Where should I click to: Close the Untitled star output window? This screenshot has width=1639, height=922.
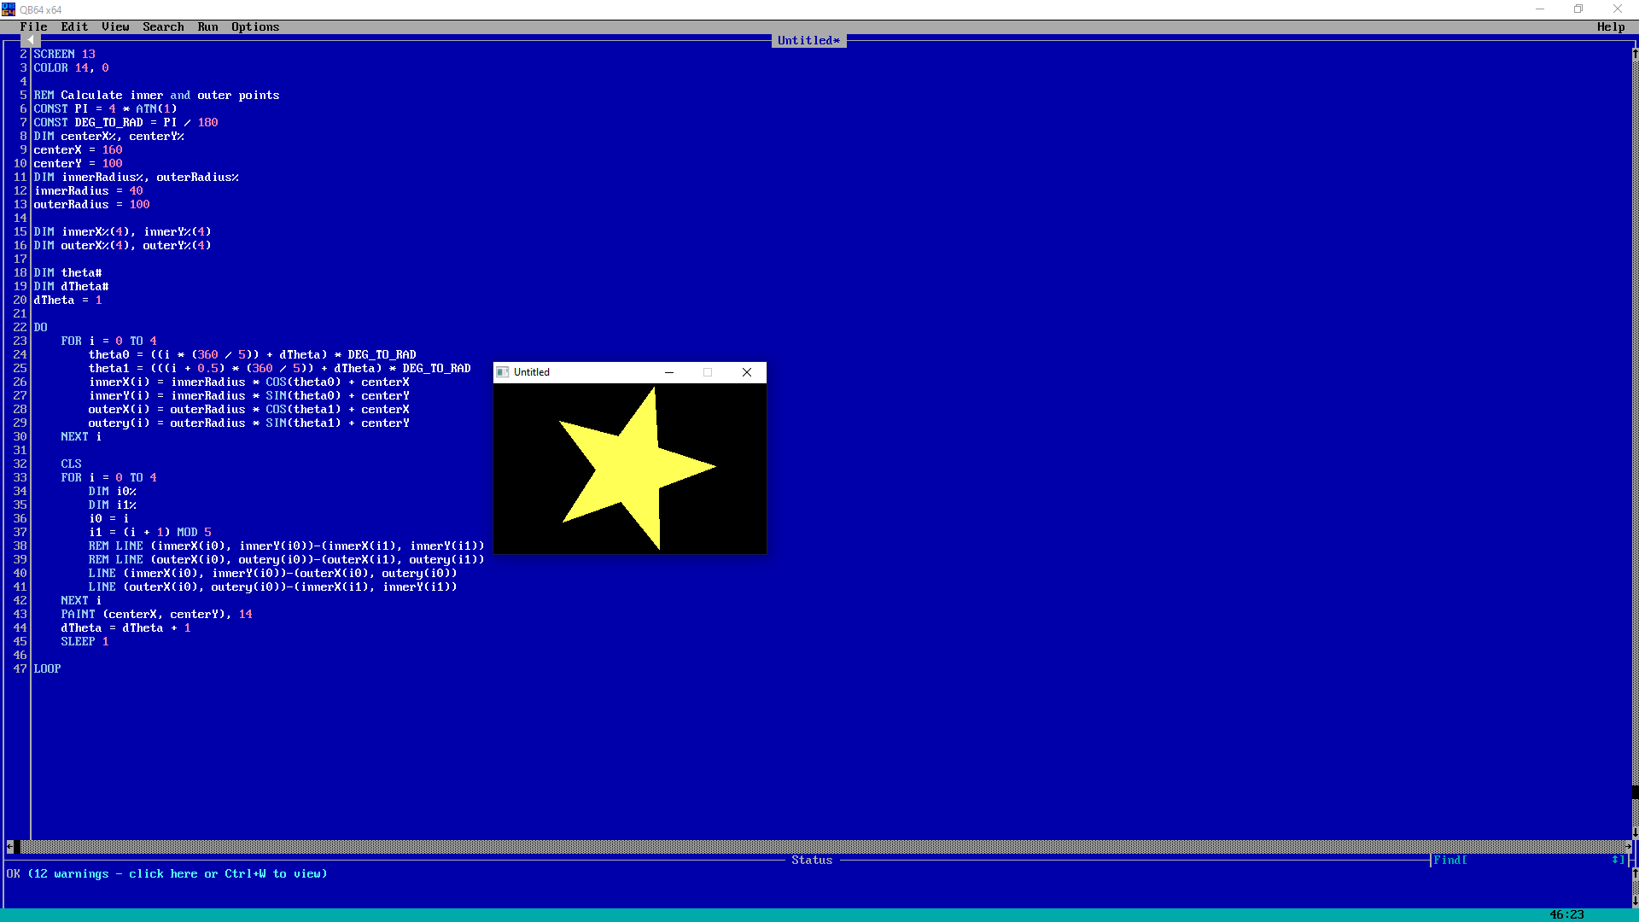click(747, 372)
